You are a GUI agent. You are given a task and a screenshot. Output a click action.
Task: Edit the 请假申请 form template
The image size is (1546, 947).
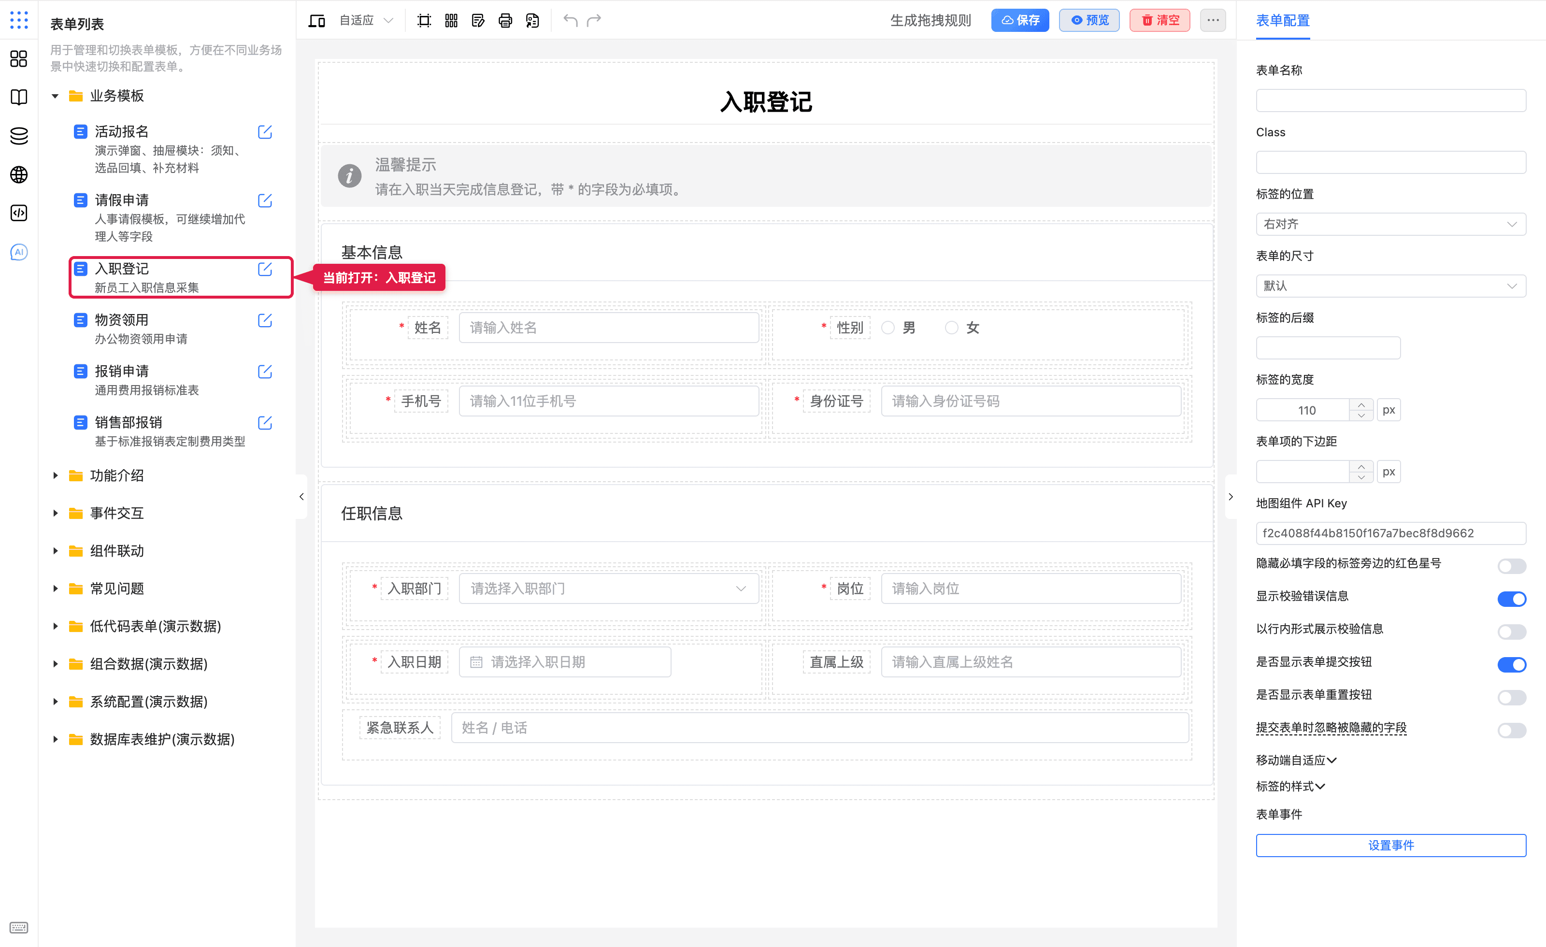265,201
